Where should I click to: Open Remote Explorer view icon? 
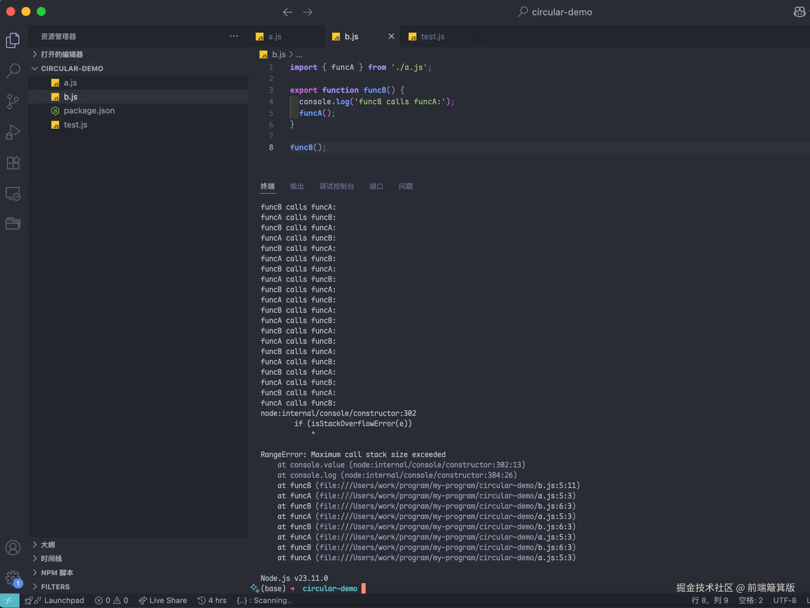click(13, 194)
